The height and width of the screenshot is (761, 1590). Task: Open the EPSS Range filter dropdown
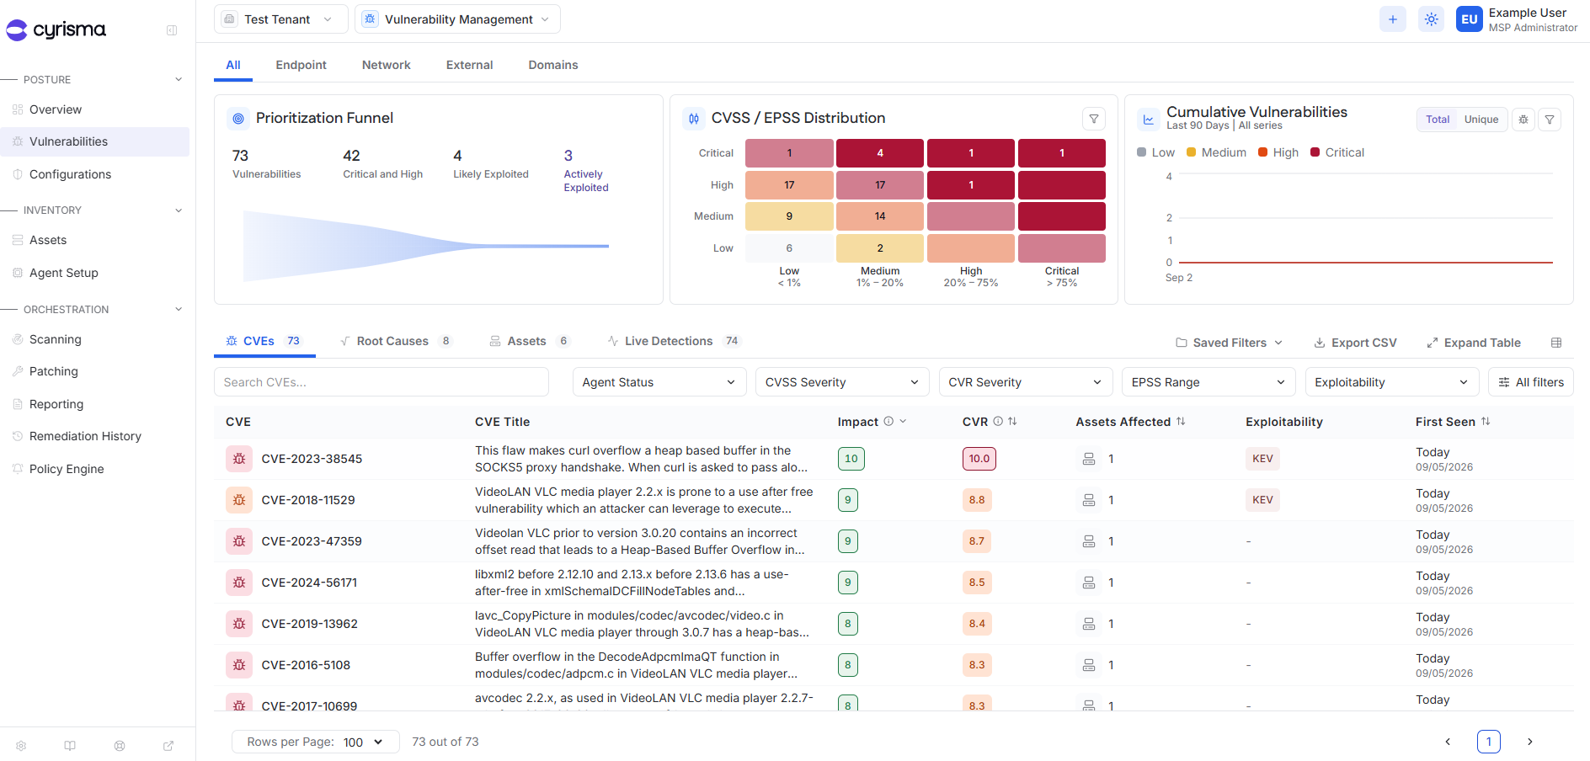(x=1209, y=382)
